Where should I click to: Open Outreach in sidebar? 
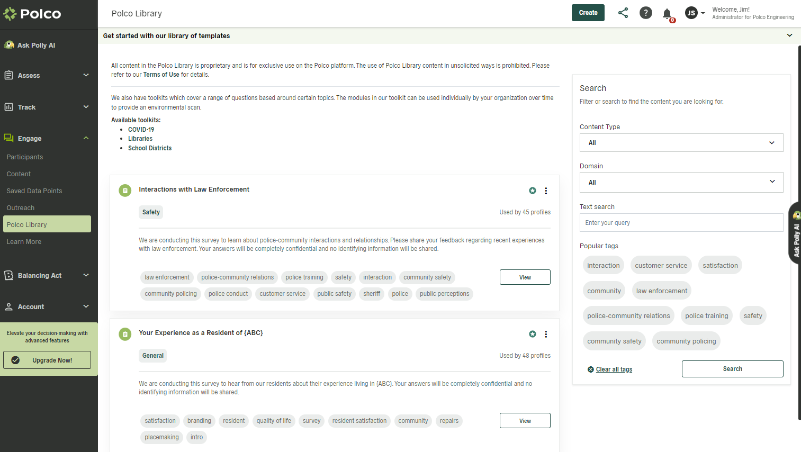pos(21,208)
